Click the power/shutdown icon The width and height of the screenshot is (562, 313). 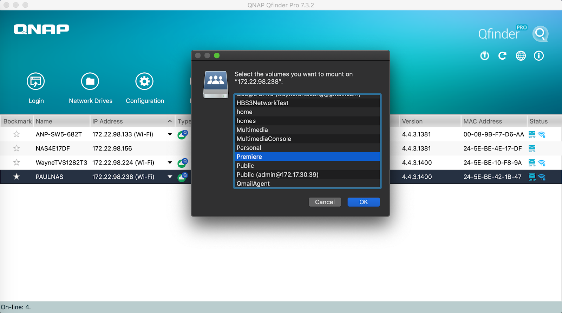tap(485, 55)
